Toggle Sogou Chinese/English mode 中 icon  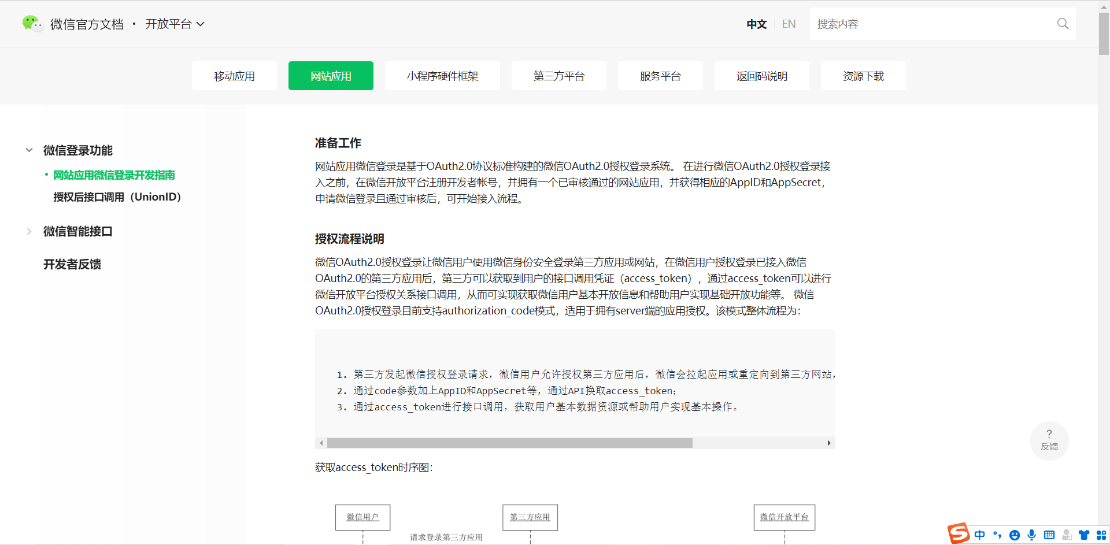coord(979,535)
